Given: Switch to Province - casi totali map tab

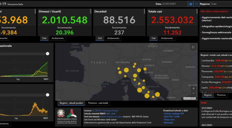Looking at the screenshot, I should (98, 103).
